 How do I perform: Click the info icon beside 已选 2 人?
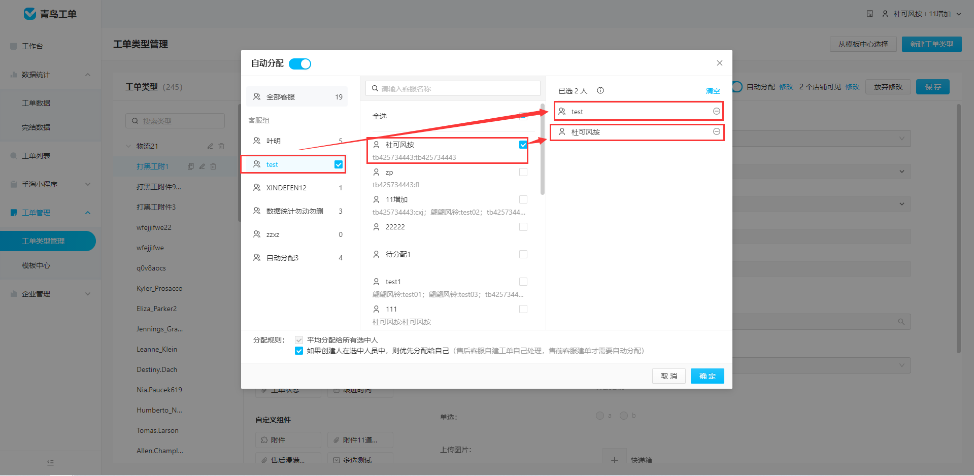[x=600, y=90]
